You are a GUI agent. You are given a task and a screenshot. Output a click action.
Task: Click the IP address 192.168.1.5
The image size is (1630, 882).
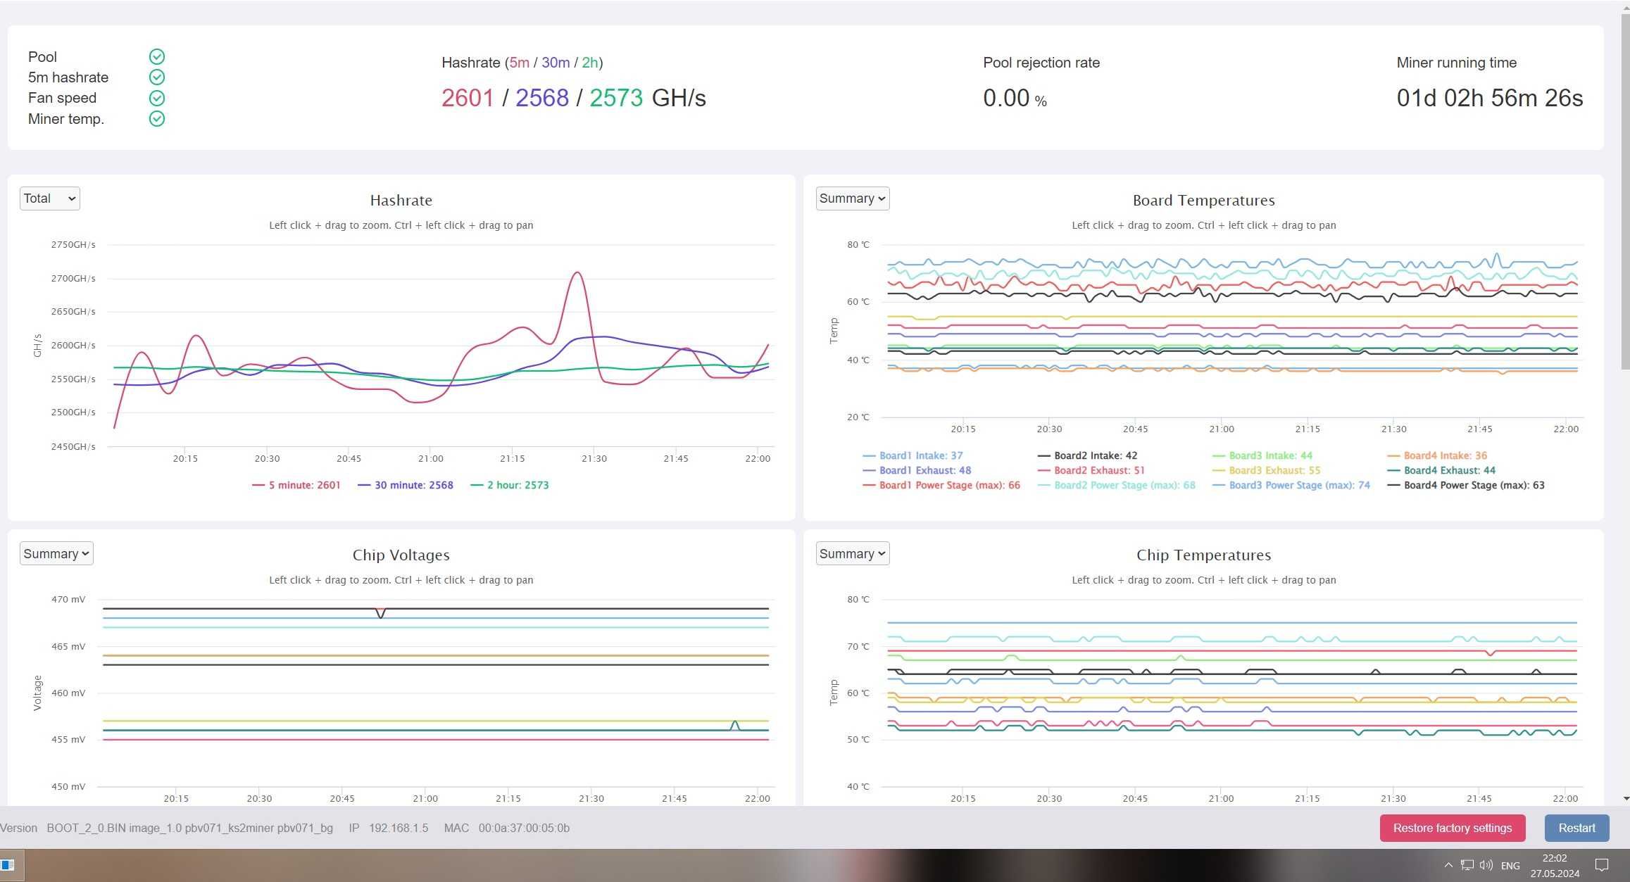click(x=399, y=828)
